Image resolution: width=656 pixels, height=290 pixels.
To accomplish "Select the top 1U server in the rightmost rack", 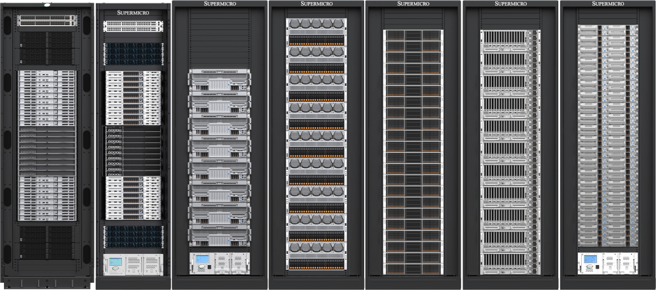I will point(608,27).
